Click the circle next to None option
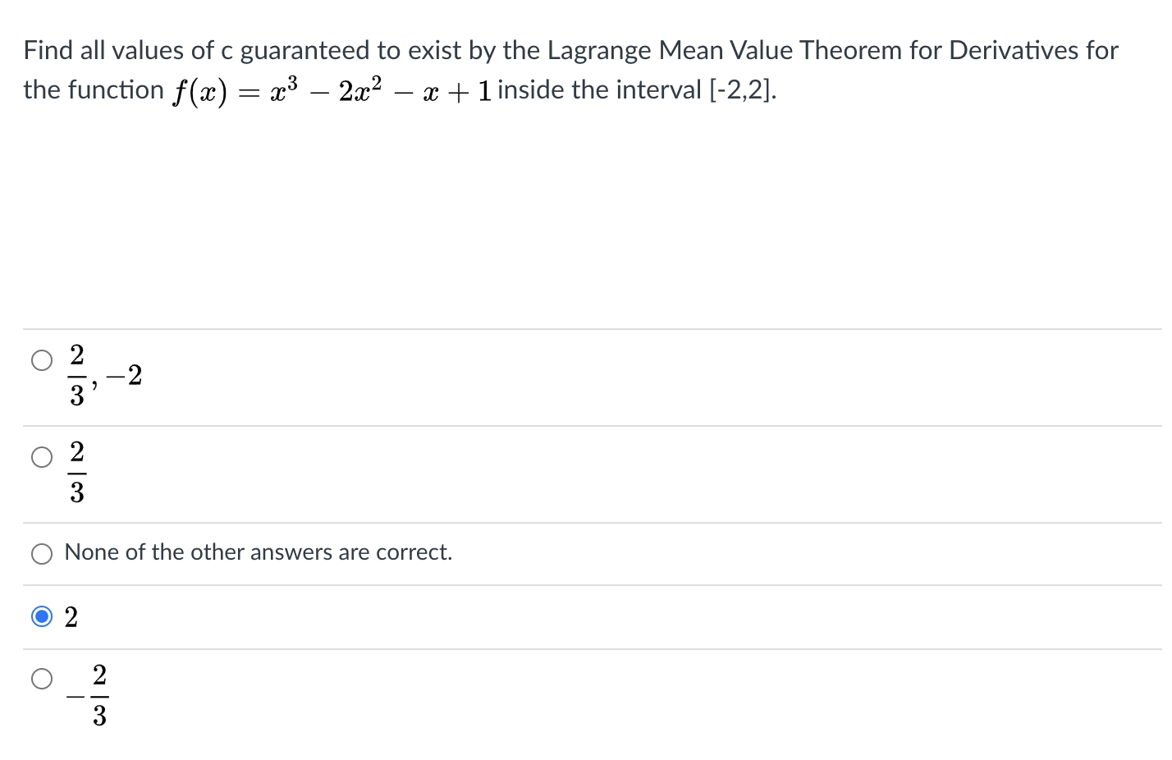 click(x=42, y=553)
